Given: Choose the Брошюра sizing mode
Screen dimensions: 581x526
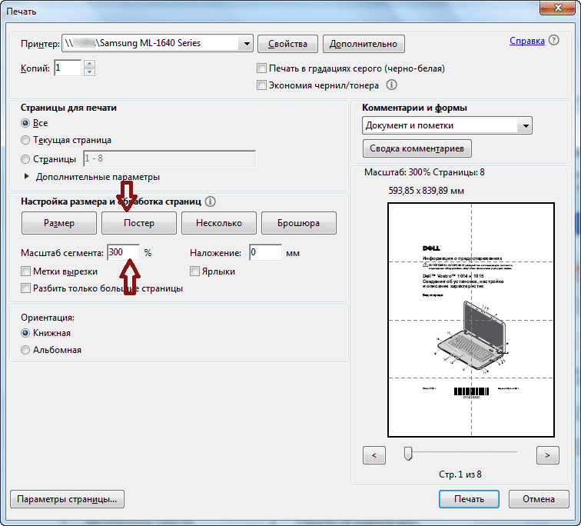Looking at the screenshot, I should pos(299,223).
